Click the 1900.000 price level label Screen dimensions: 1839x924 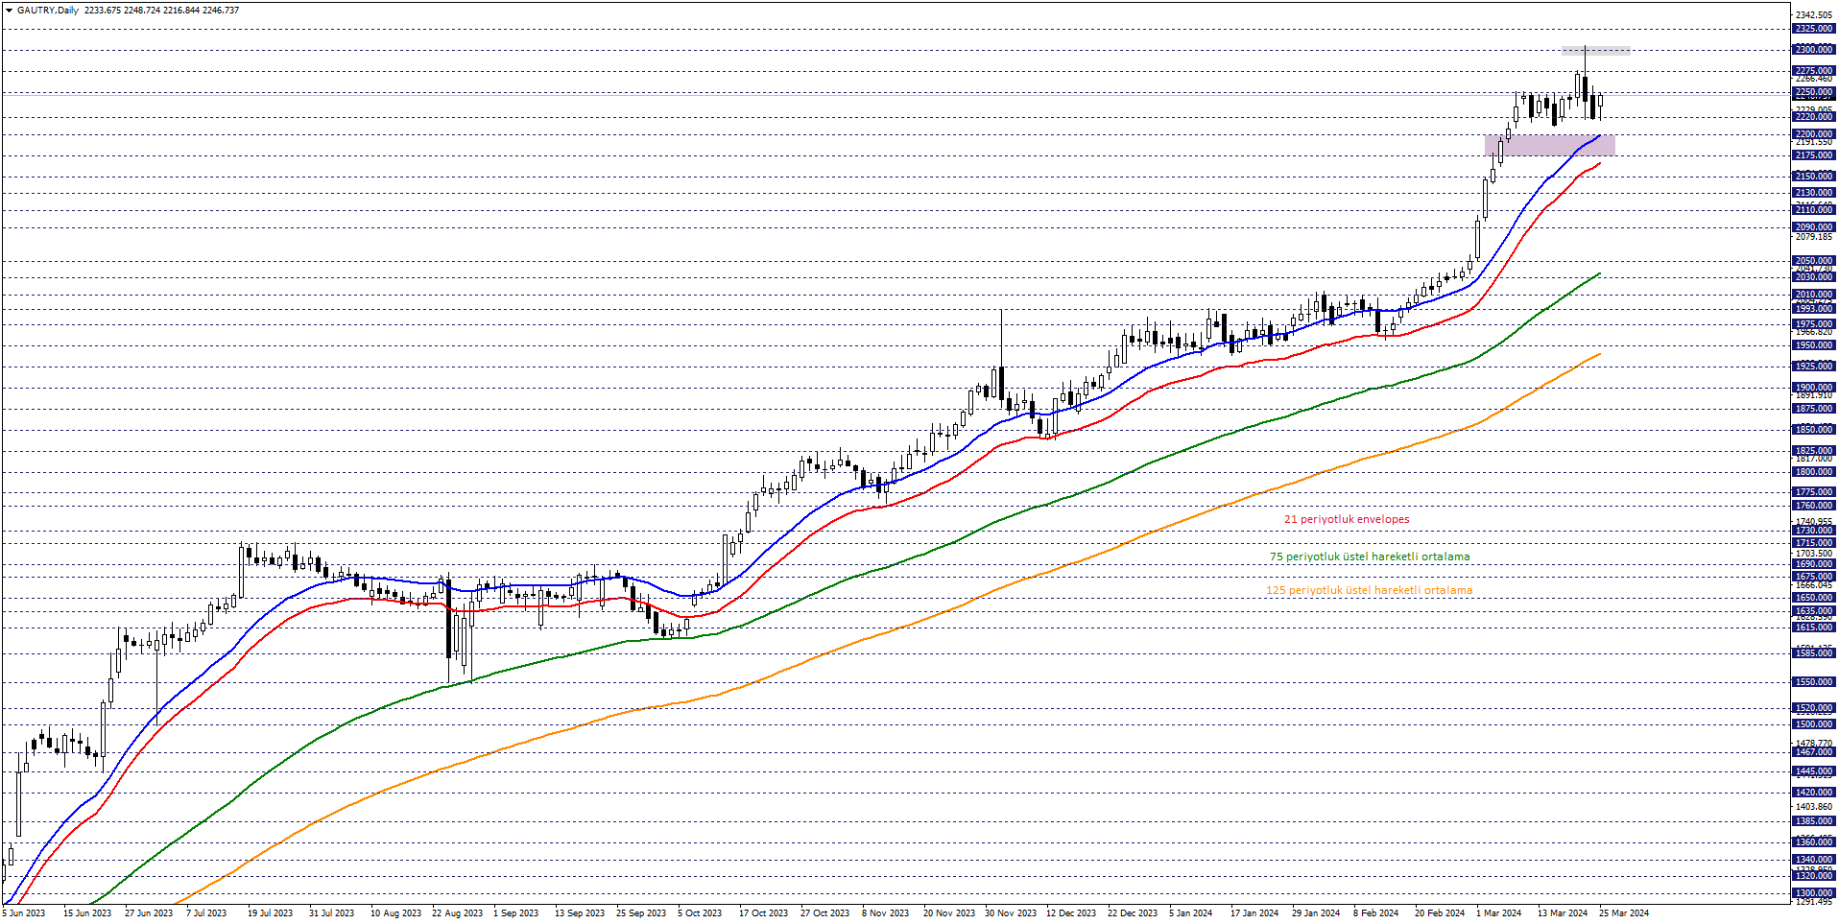click(1813, 388)
